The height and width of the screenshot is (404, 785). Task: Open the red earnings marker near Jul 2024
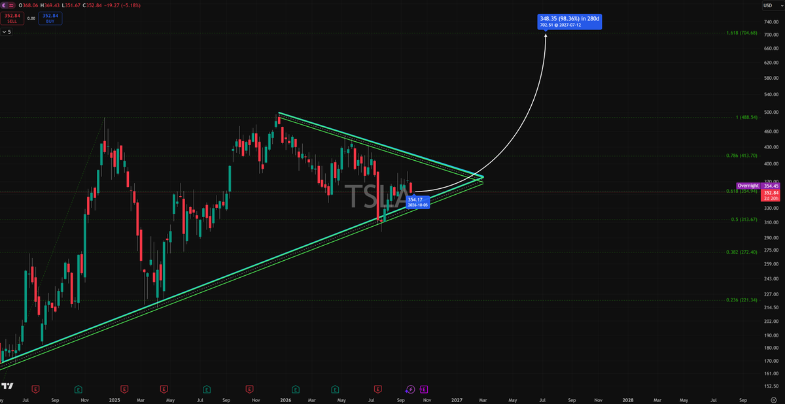pyautogui.click(x=35, y=388)
